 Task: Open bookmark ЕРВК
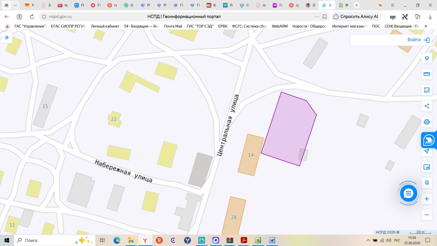click(x=223, y=26)
